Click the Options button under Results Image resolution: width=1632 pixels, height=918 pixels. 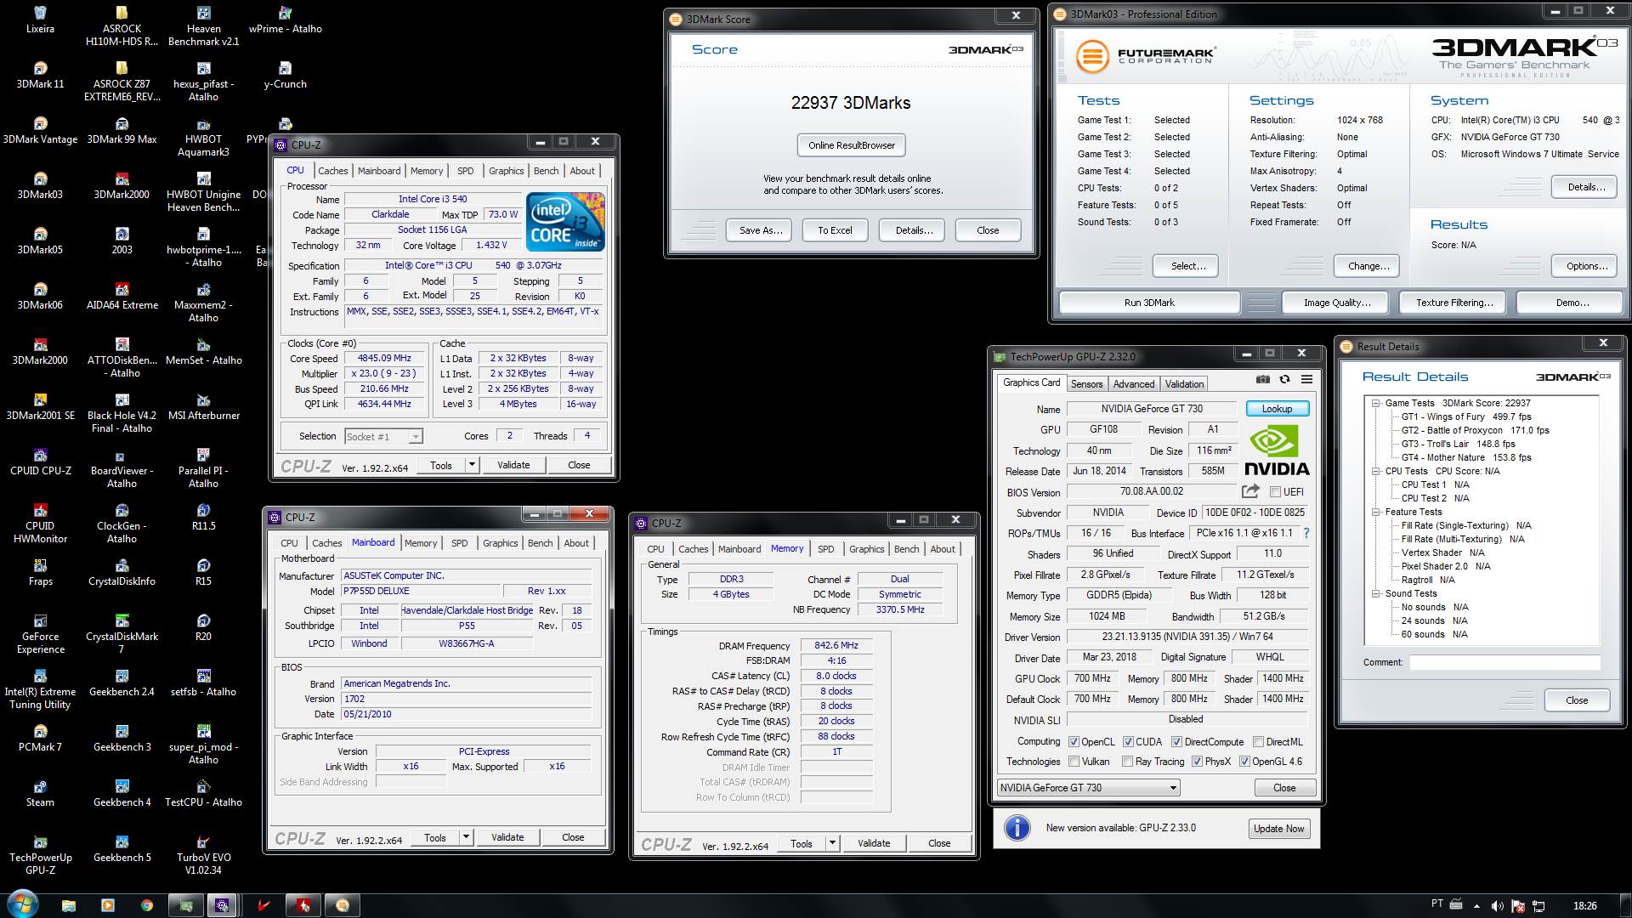pyautogui.click(x=1586, y=266)
